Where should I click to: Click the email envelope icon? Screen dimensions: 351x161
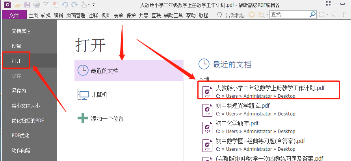tap(46, 5)
